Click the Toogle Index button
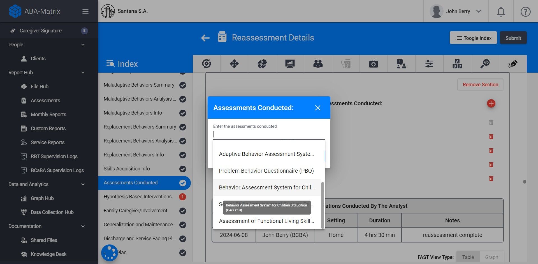Viewport: 538px width, 264px height. [473, 38]
